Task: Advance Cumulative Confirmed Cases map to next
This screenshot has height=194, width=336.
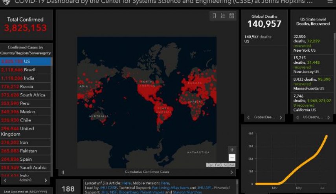Action: tap(231, 172)
